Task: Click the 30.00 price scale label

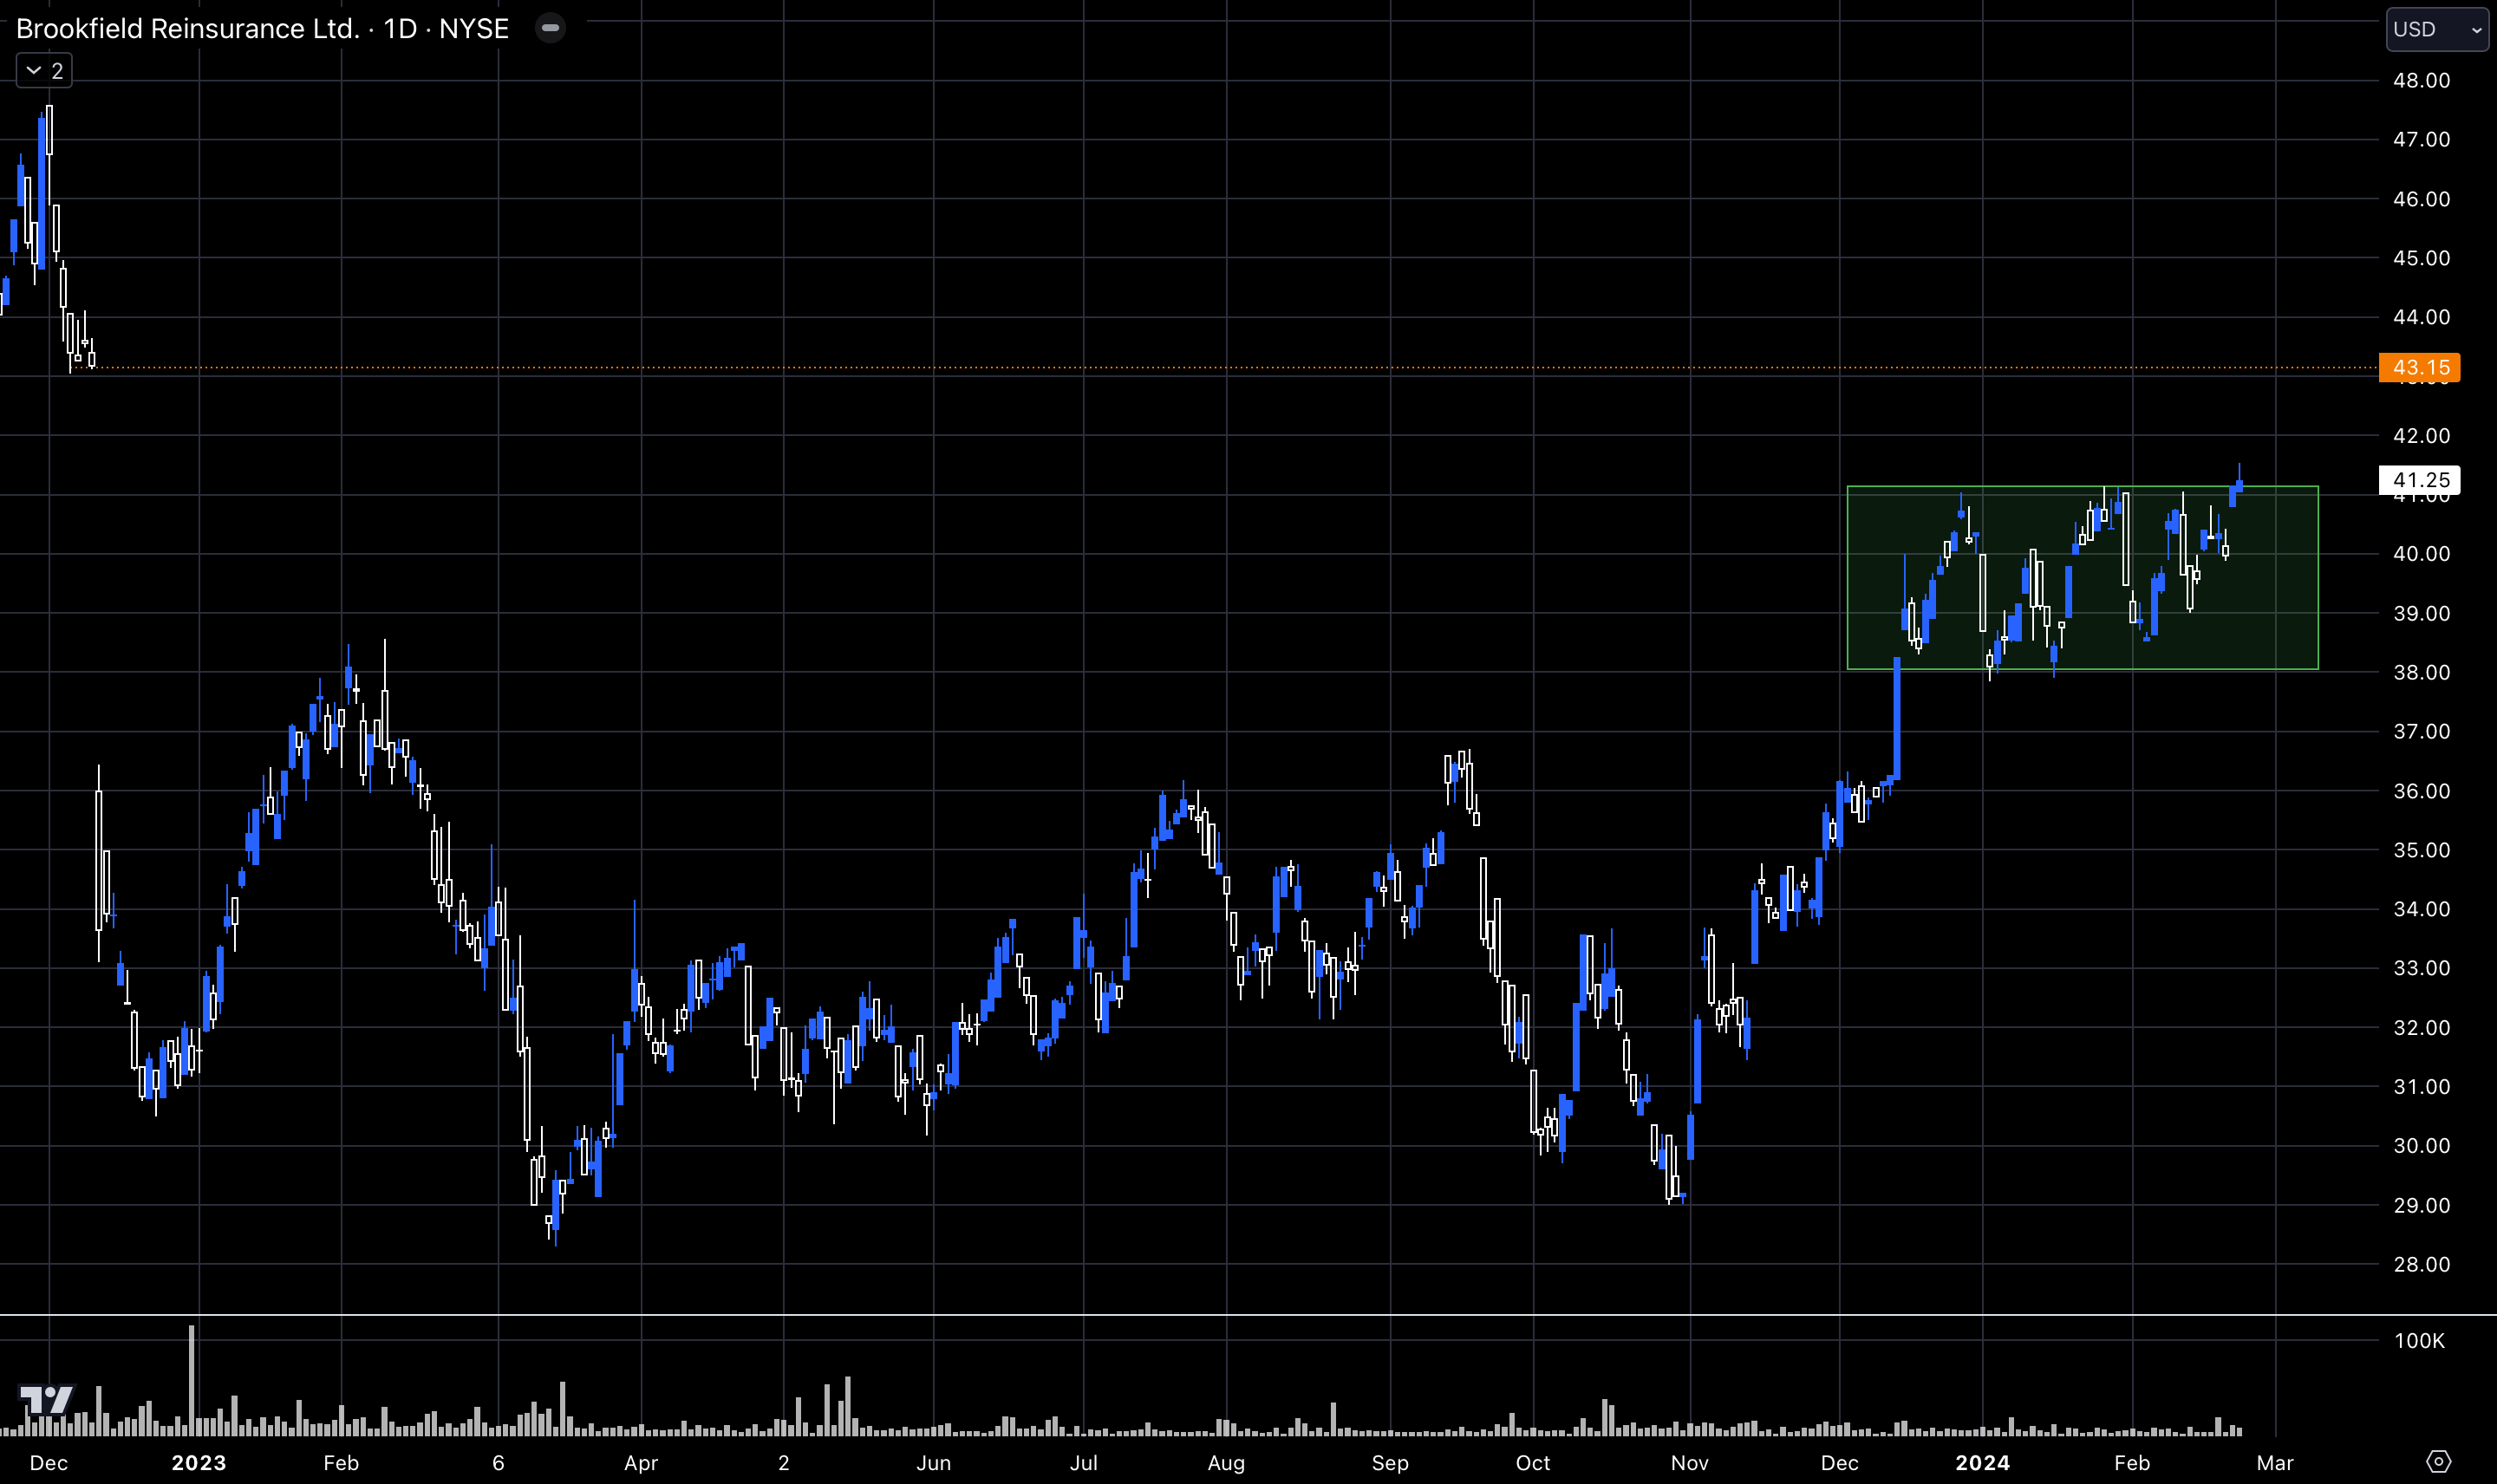Action: point(2421,1146)
